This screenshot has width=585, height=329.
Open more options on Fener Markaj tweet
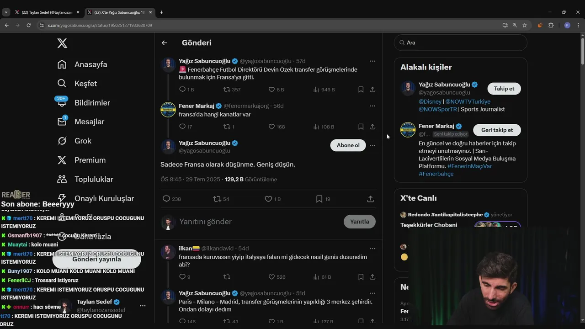pos(372,106)
